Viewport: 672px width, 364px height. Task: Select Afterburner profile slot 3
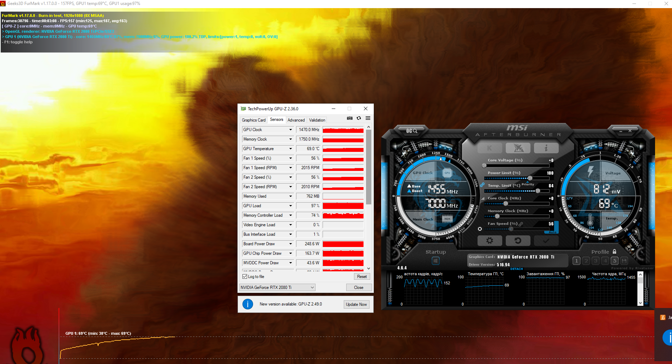(x=595, y=261)
